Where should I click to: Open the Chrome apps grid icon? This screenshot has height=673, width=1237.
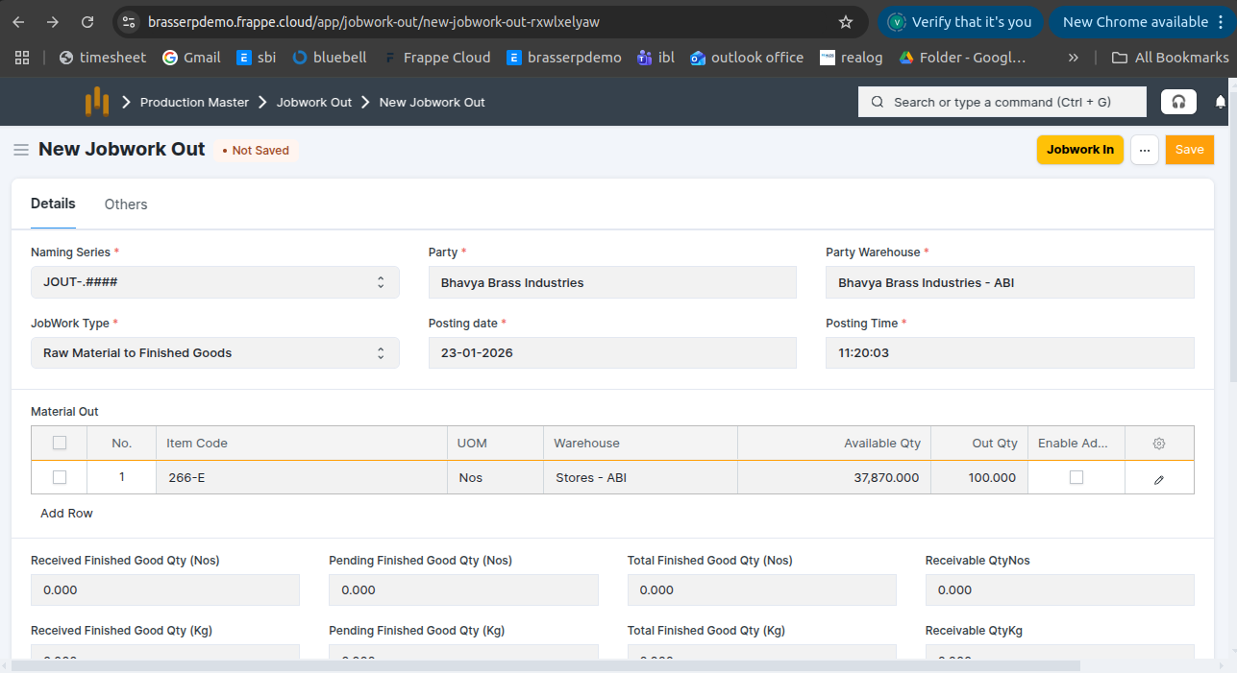pyautogui.click(x=22, y=58)
